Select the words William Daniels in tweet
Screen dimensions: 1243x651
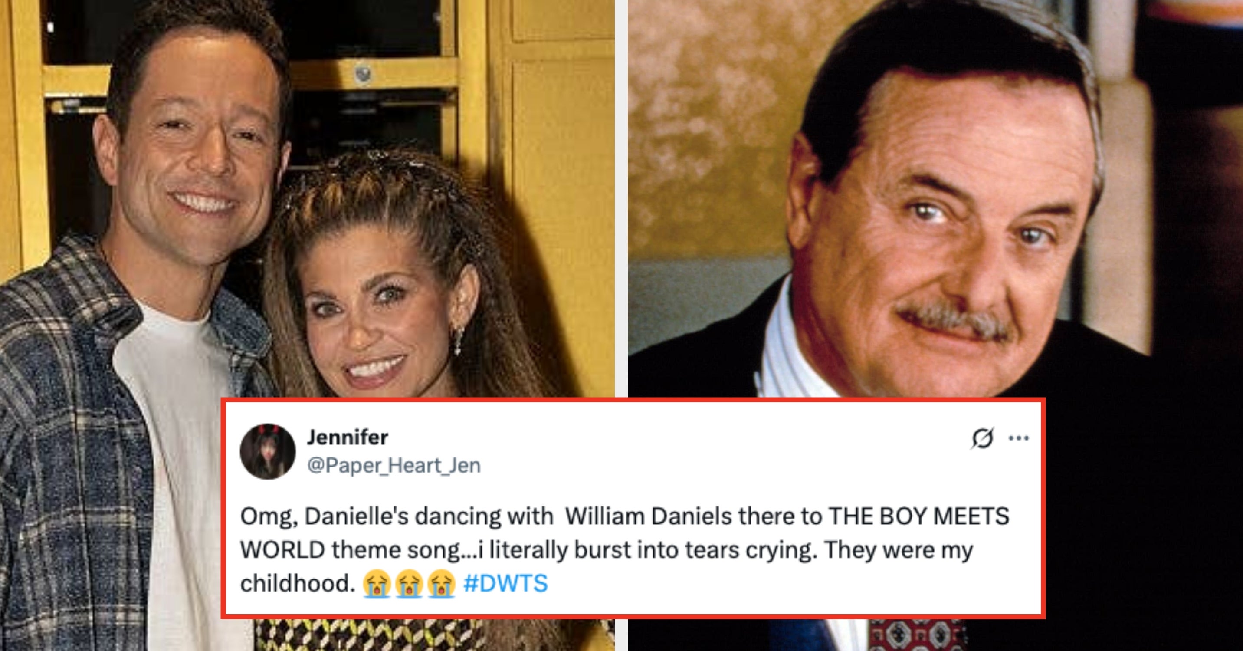(649, 516)
